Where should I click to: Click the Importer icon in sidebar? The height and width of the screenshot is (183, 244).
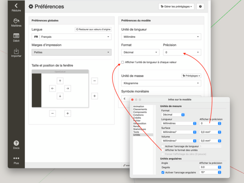pyautogui.click(x=16, y=53)
